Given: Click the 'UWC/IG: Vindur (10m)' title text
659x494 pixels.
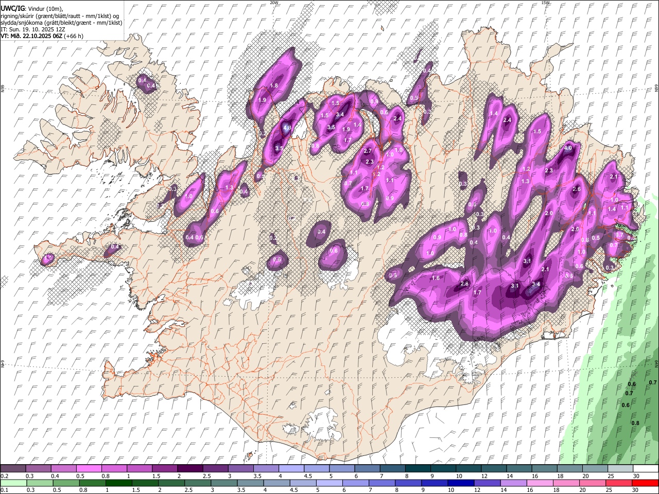Looking at the screenshot, I should click(31, 8).
